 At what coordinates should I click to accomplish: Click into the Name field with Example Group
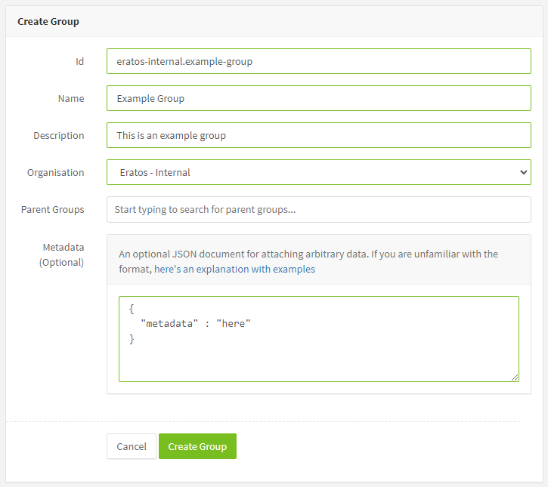[319, 98]
